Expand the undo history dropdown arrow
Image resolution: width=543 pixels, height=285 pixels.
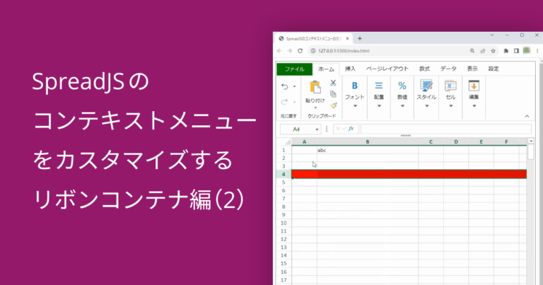(294, 86)
